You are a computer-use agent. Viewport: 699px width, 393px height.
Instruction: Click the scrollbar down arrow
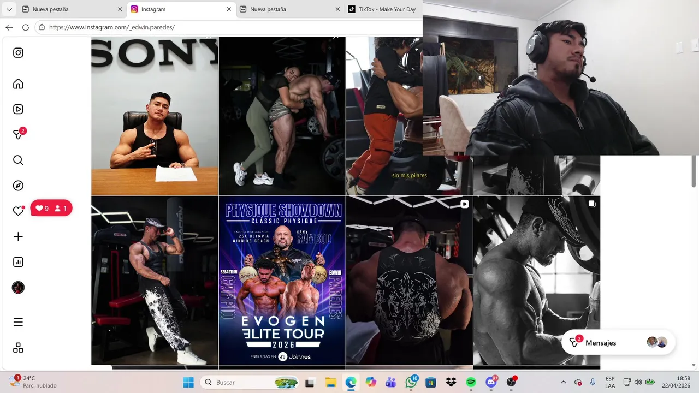[694, 365]
